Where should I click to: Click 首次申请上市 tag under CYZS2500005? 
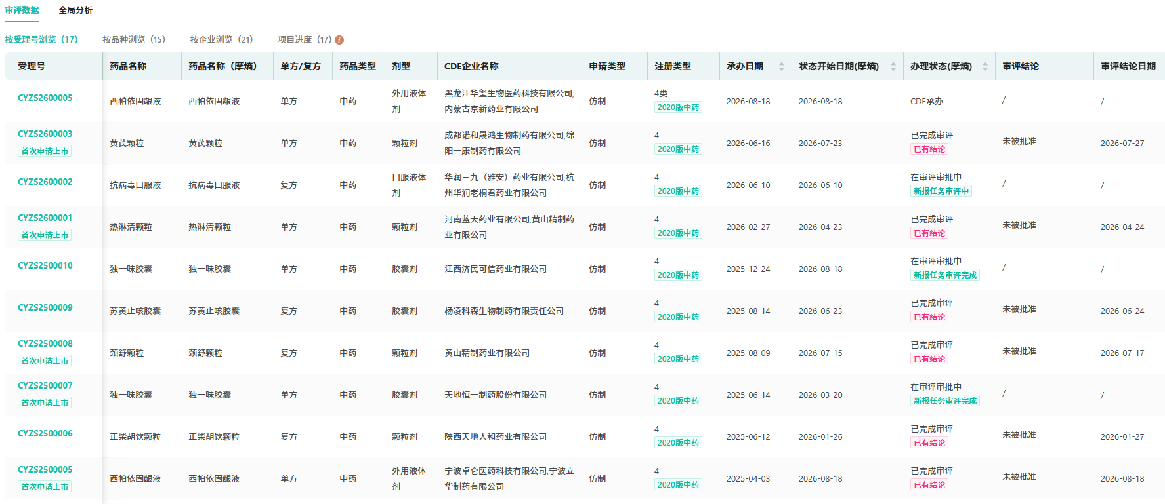pyautogui.click(x=45, y=486)
